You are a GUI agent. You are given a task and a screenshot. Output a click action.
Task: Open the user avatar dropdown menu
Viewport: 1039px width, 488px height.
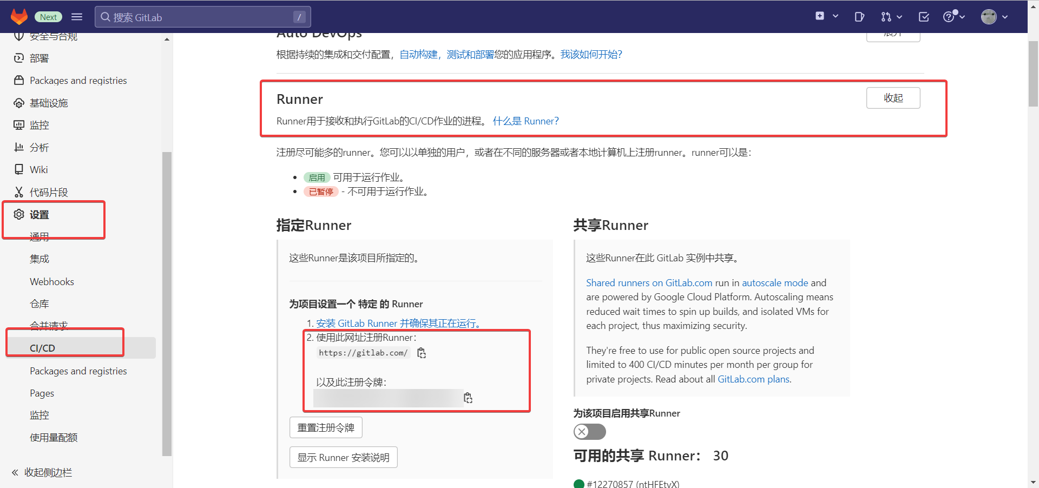[x=994, y=17]
